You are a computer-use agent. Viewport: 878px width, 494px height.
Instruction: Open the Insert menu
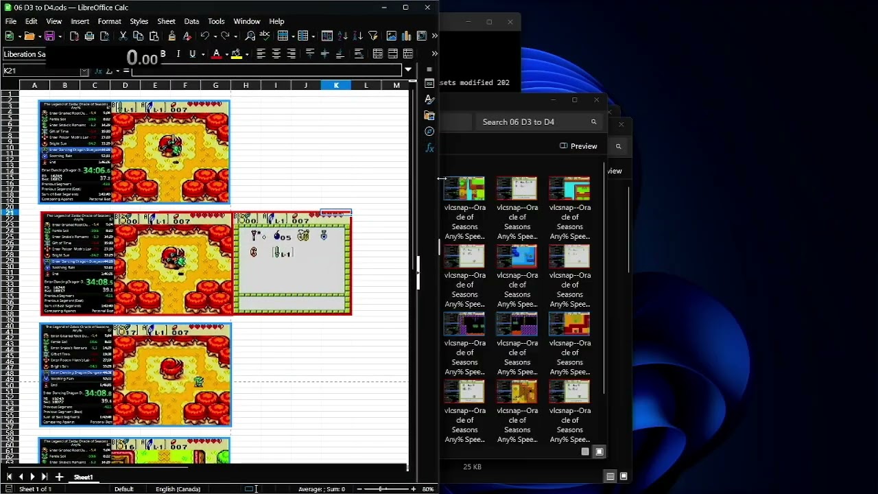[x=80, y=21]
